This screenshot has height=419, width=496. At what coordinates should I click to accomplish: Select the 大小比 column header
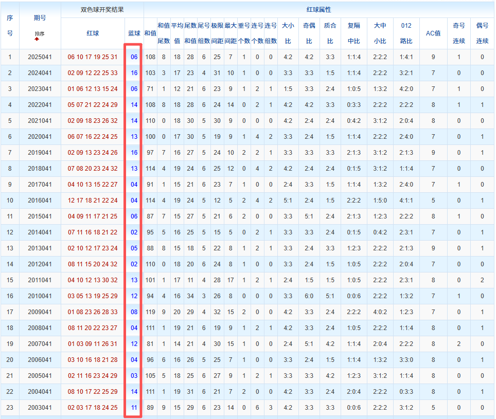(288, 33)
